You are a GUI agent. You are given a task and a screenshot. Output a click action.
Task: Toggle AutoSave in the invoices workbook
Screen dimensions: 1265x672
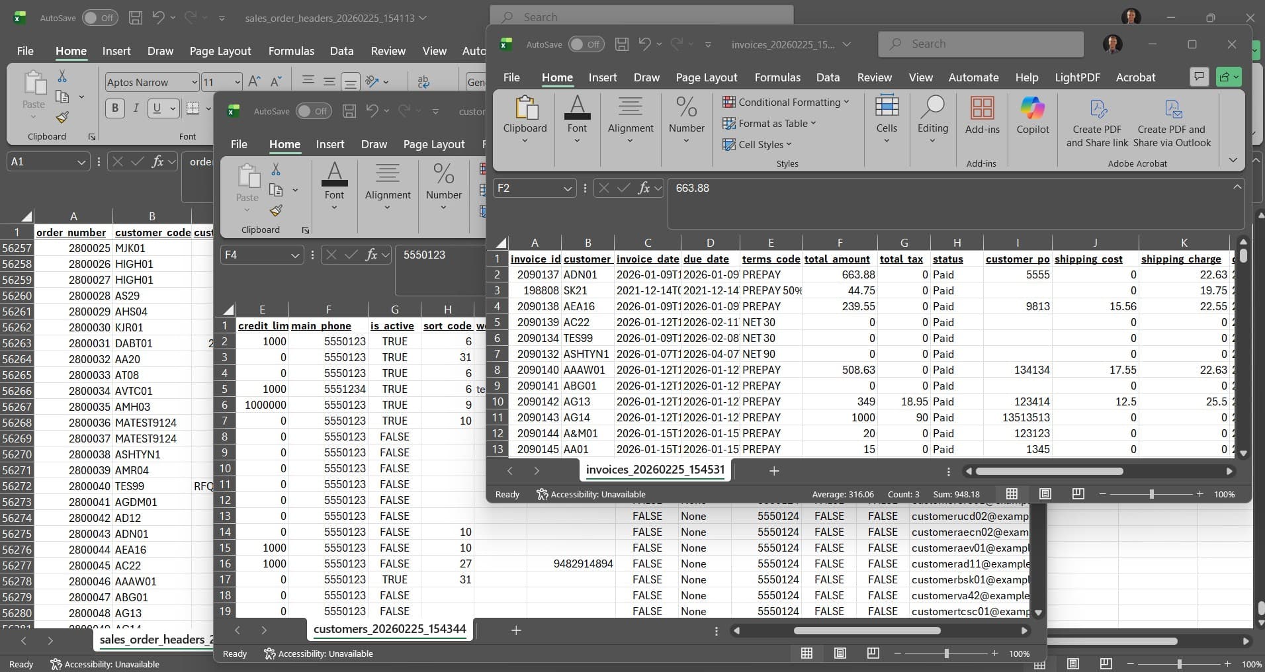pyautogui.click(x=586, y=44)
